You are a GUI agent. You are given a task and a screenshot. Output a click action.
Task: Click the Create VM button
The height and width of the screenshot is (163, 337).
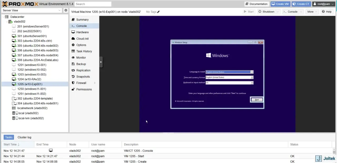point(280,4)
